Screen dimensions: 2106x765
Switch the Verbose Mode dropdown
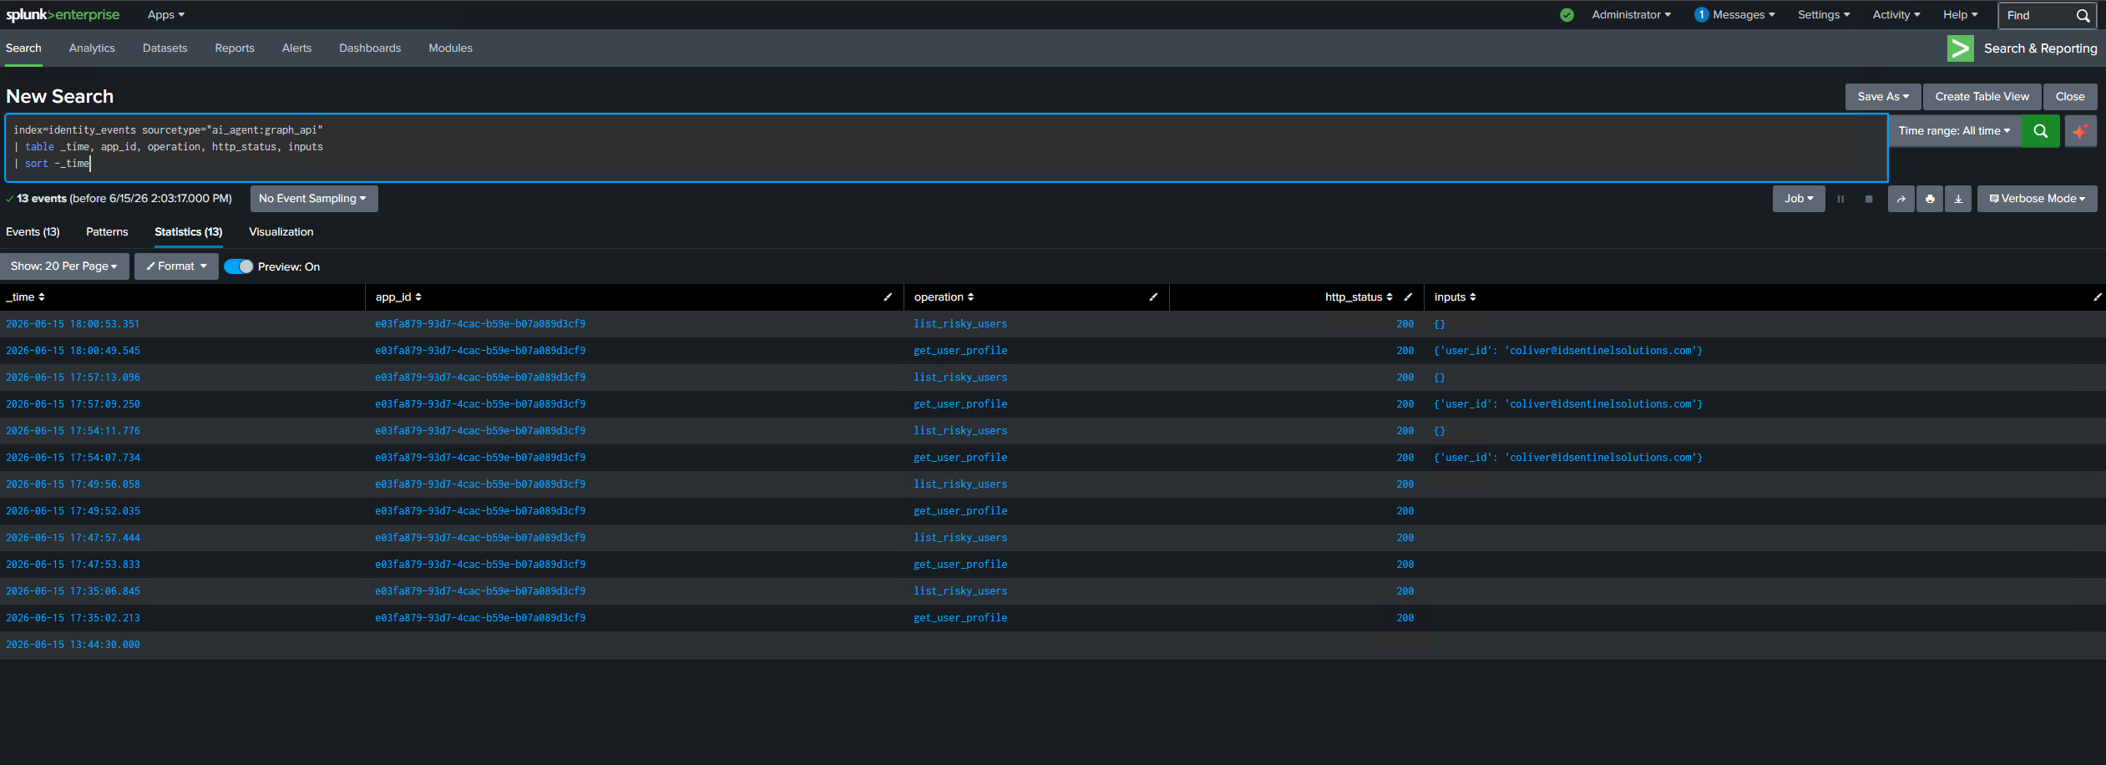pyautogui.click(x=2037, y=199)
